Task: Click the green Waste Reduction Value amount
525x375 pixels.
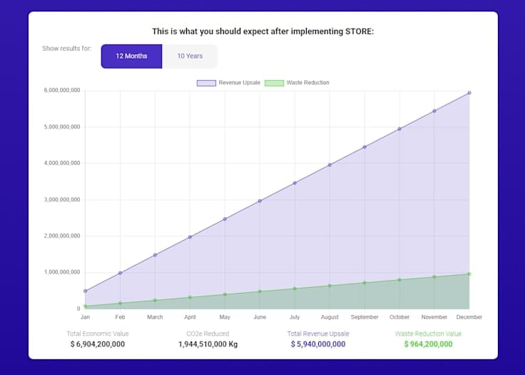Action: coord(428,344)
